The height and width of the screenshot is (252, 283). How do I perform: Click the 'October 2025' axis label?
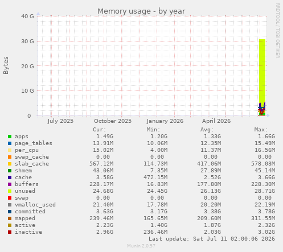113,121
